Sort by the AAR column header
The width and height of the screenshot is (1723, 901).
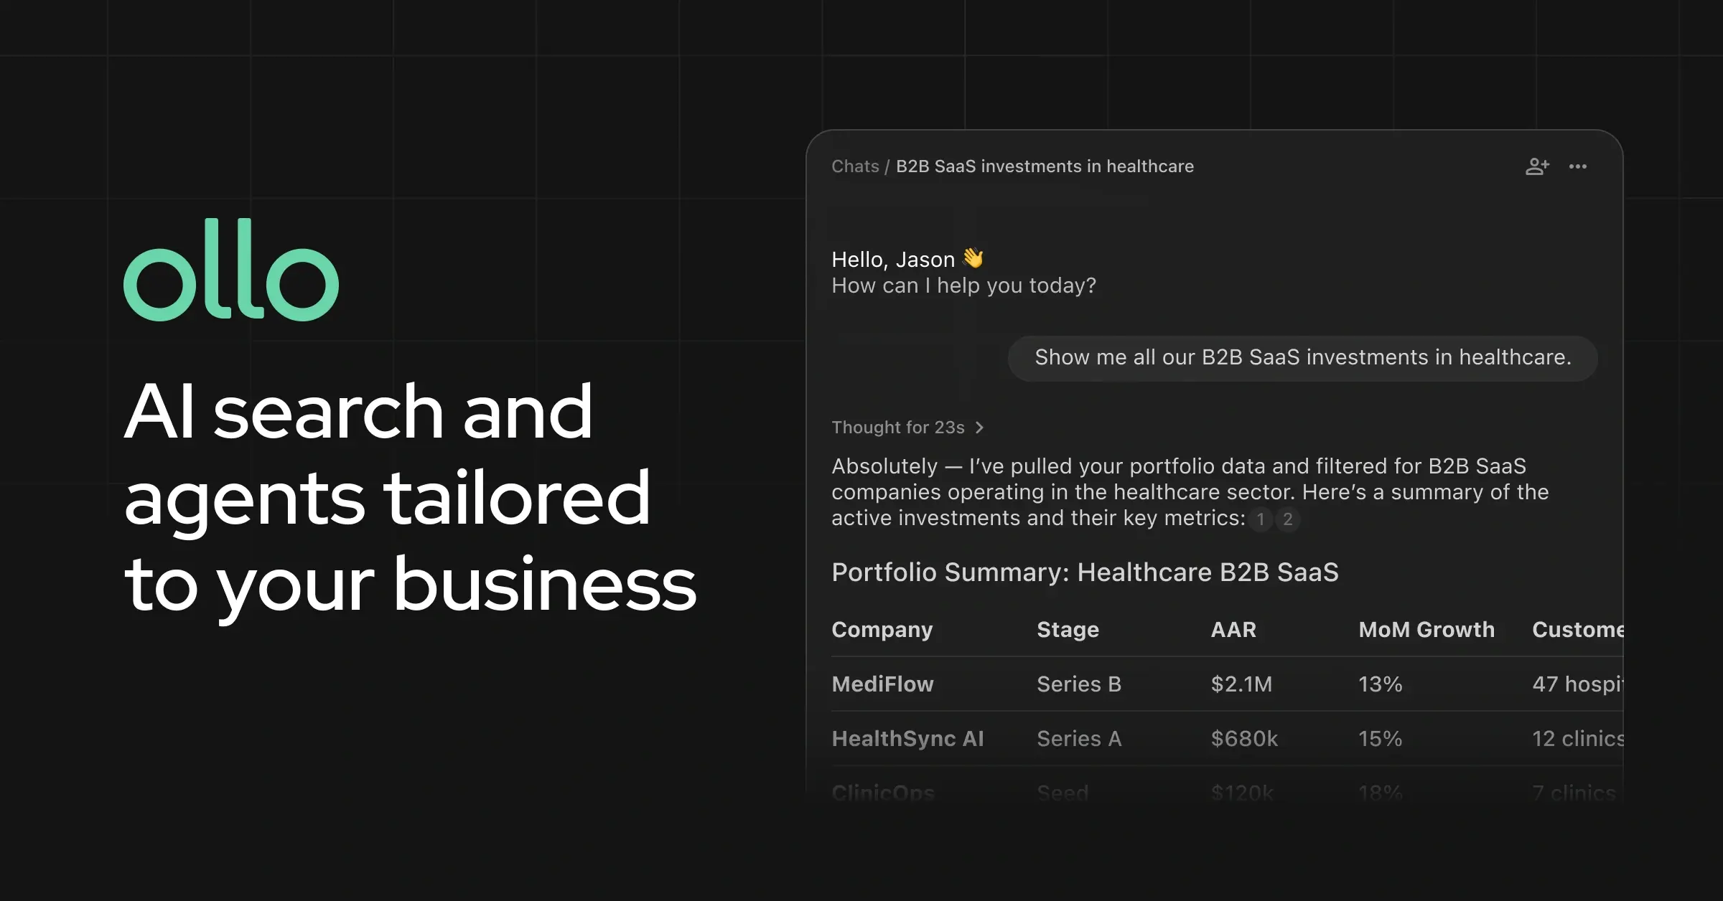(1233, 629)
